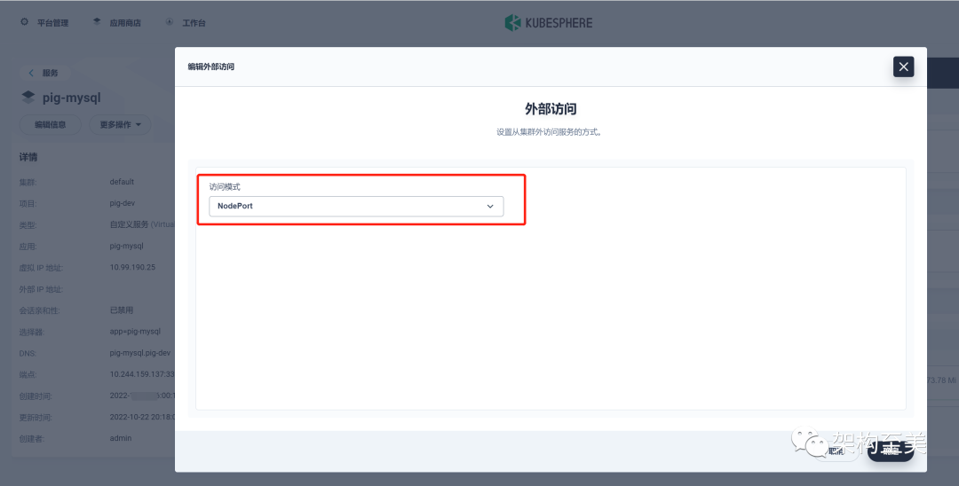Click the 应用商店 store icon
959x486 pixels.
click(97, 22)
